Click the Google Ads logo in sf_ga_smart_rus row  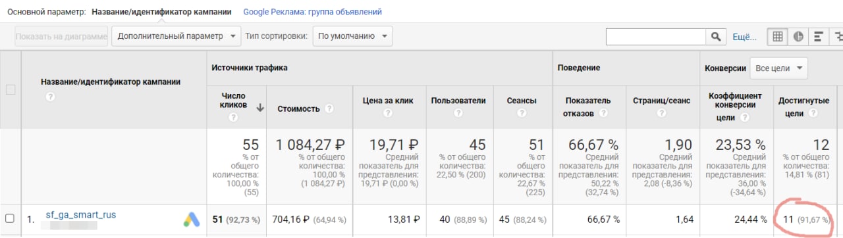coord(191,220)
